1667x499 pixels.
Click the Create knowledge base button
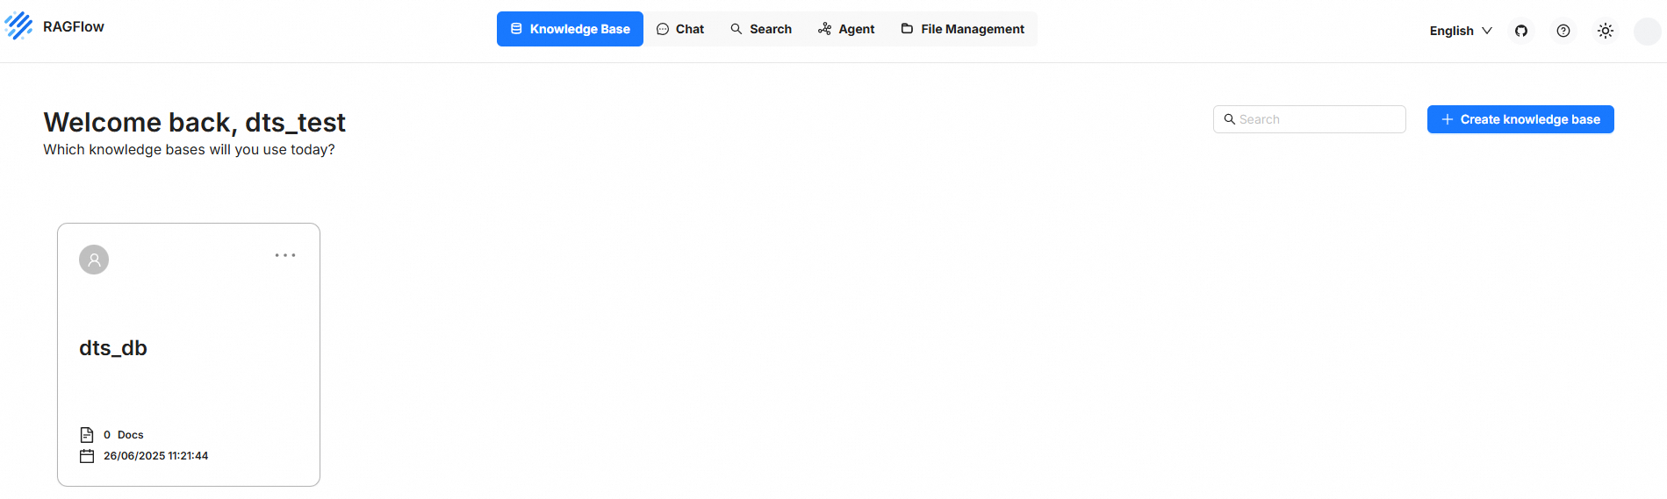click(x=1520, y=119)
